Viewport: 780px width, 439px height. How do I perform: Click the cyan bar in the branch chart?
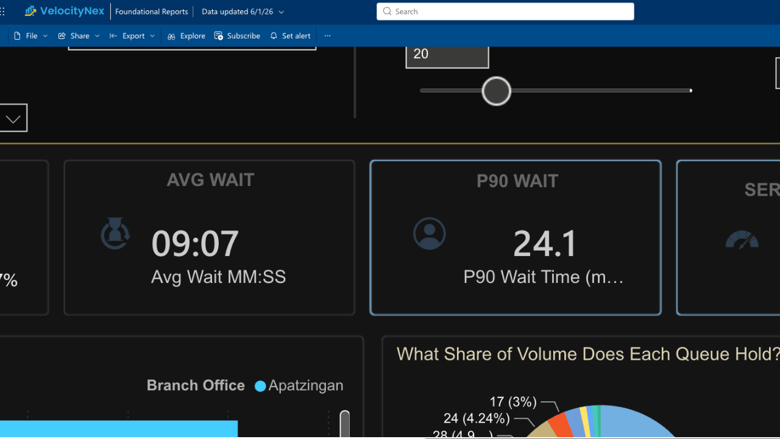[119, 429]
